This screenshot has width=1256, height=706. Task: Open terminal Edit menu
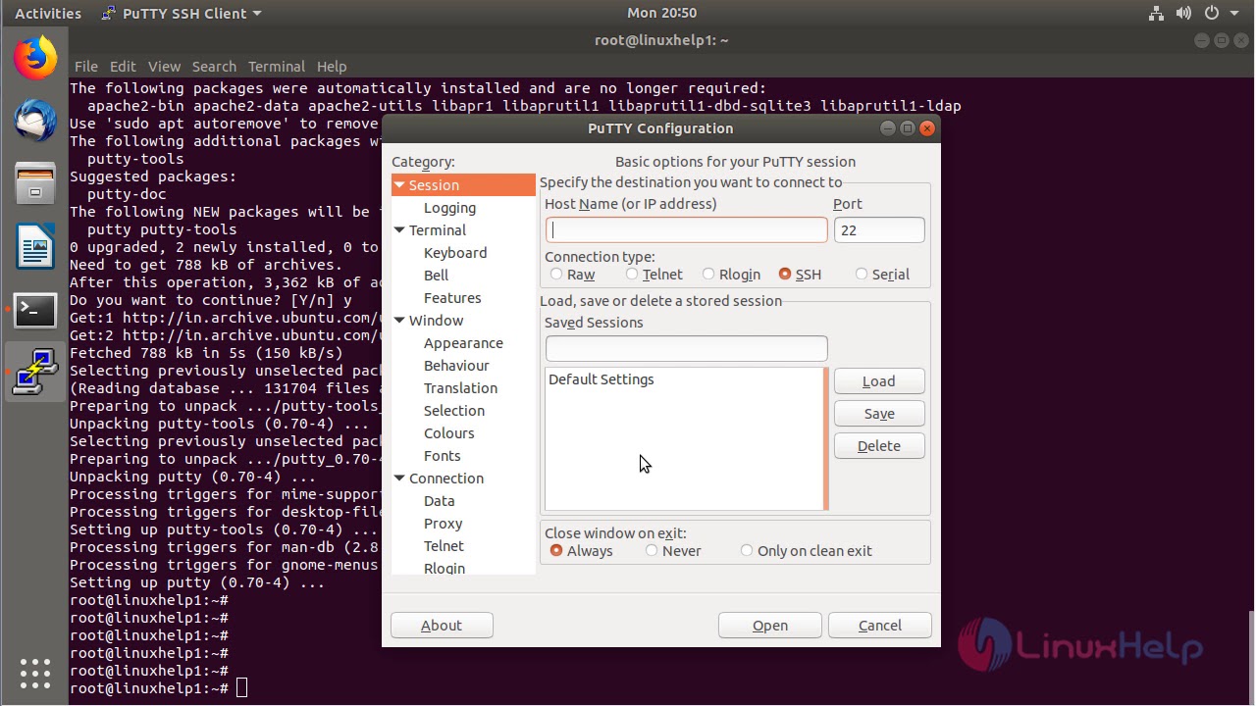click(123, 67)
